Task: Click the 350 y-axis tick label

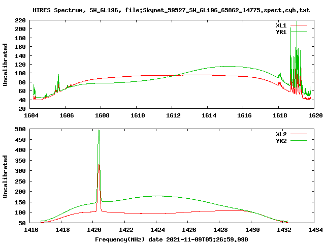Action: pos(20,161)
